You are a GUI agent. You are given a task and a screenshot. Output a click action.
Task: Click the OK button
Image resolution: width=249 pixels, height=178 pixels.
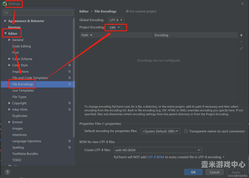[x=193, y=172]
